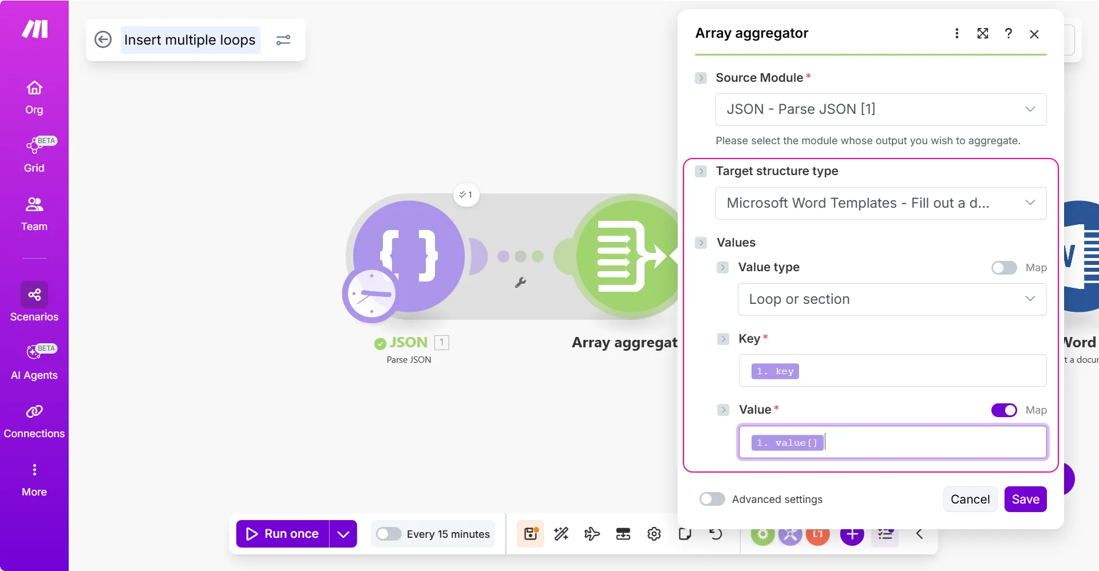The height and width of the screenshot is (571, 1099).
Task: Open scenario inputs and outputs icon
Action: 623,534
